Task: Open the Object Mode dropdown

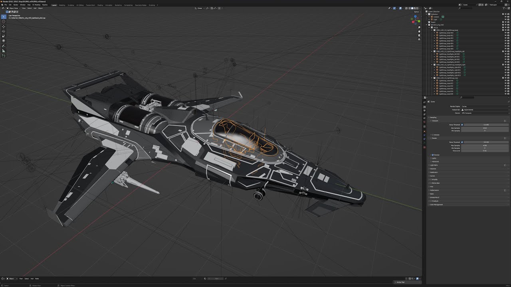Action: point(14,8)
